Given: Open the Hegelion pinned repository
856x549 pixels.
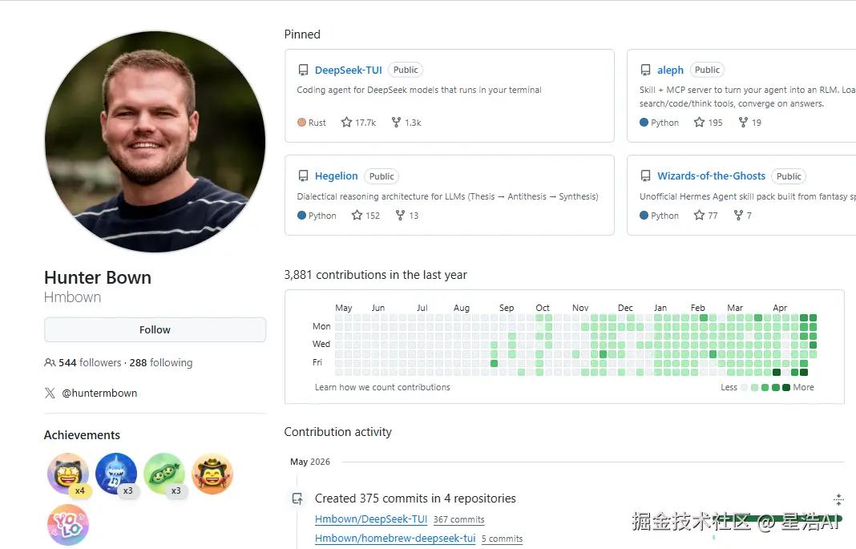Looking at the screenshot, I should click(337, 176).
